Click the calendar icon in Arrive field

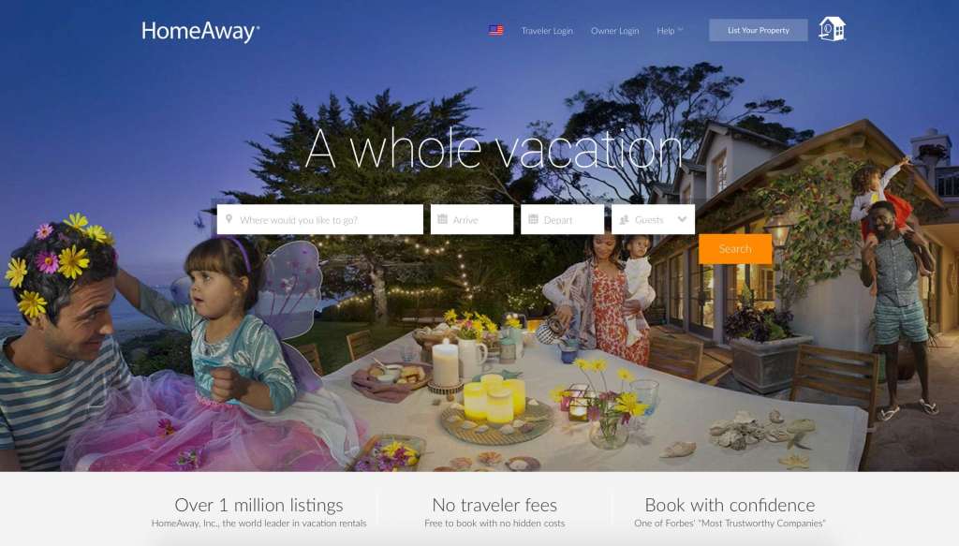pyautogui.click(x=442, y=219)
